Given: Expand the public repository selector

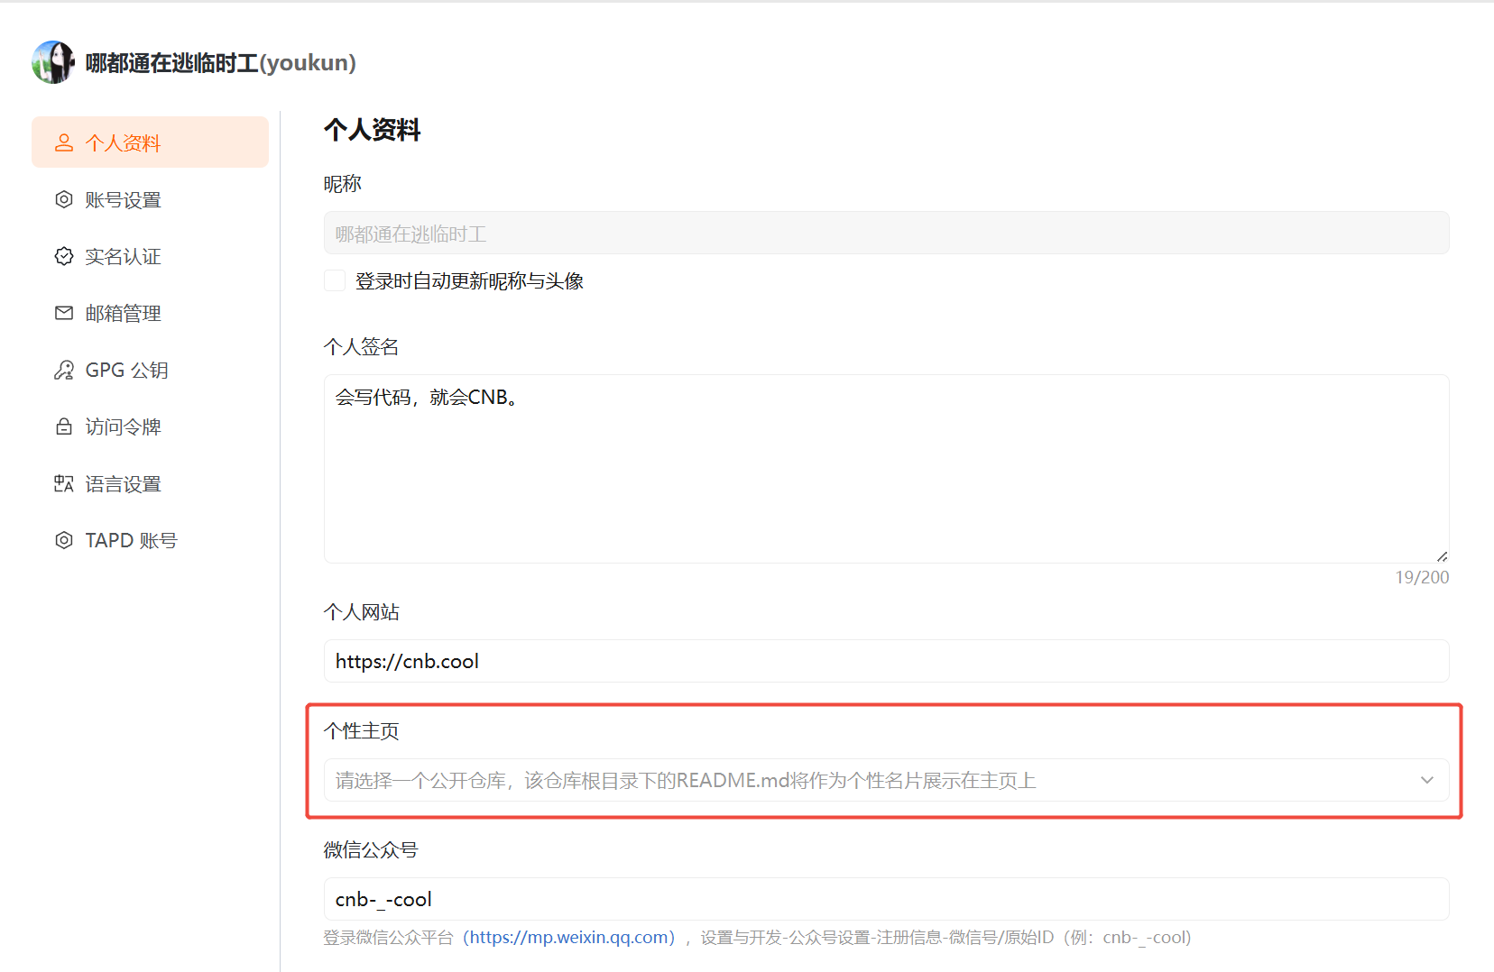Looking at the screenshot, I should [x=886, y=780].
